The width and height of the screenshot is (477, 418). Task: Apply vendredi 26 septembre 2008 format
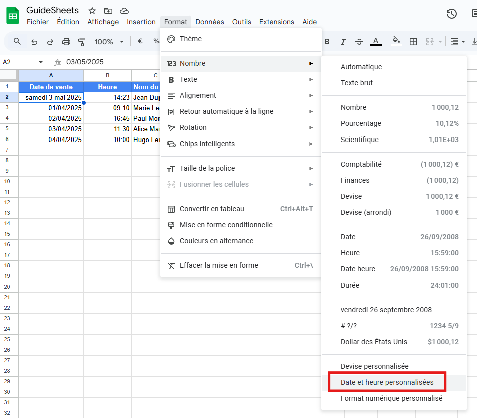394,310
